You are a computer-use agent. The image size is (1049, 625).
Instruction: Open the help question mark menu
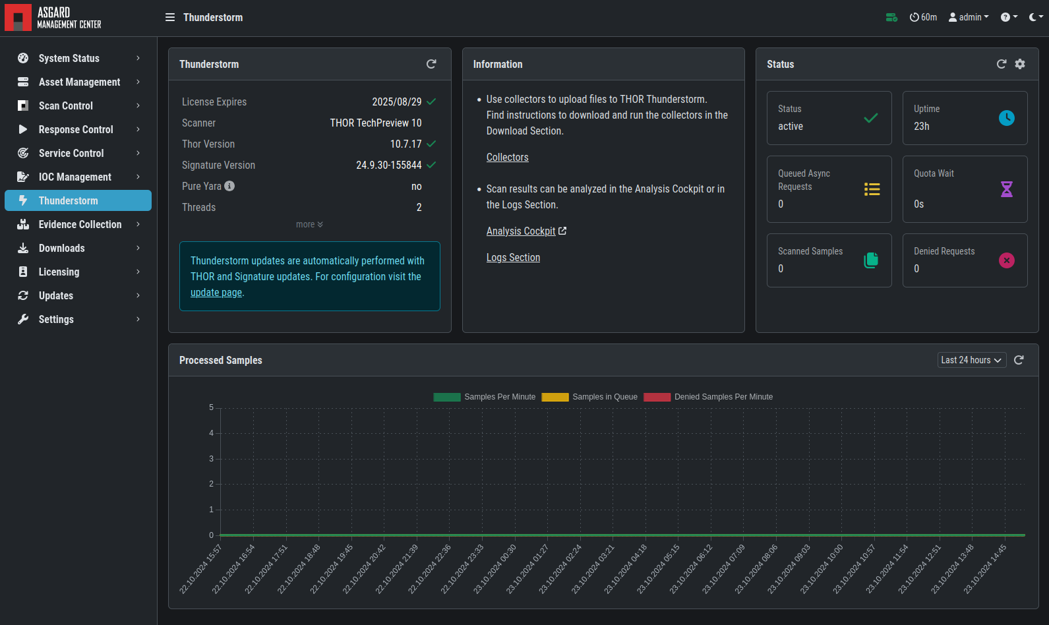tap(1009, 17)
